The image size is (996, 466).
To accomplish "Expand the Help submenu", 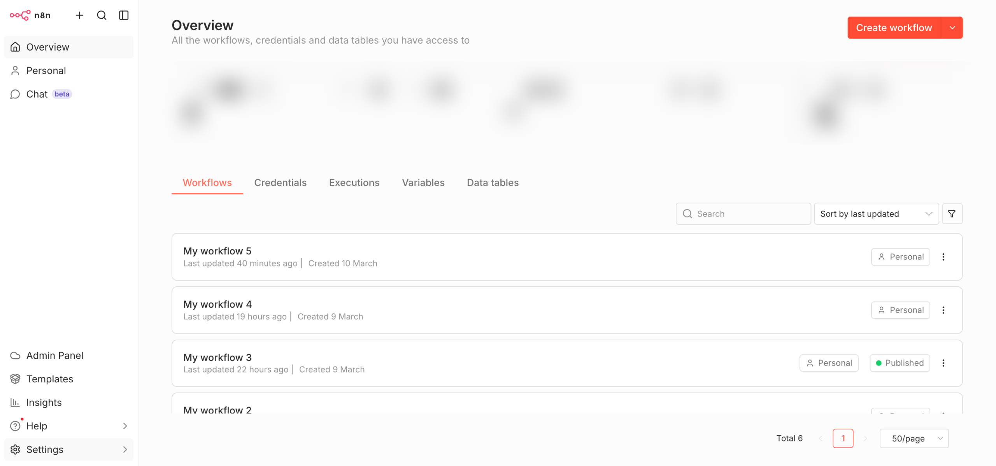I will 124,426.
